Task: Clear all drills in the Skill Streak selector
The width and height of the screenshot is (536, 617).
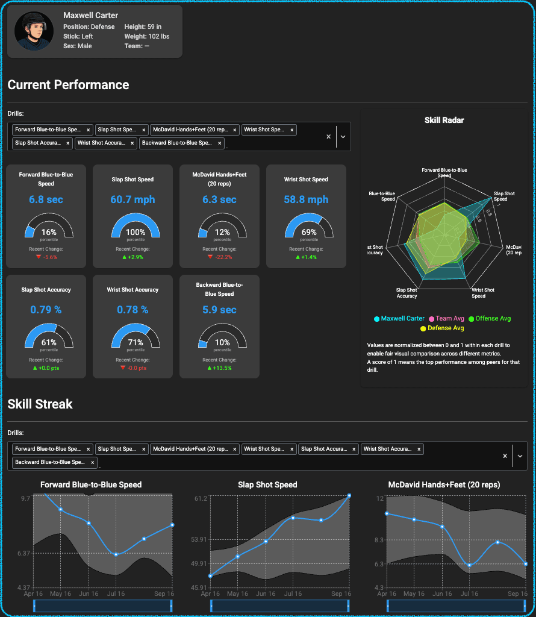Action: pos(505,456)
